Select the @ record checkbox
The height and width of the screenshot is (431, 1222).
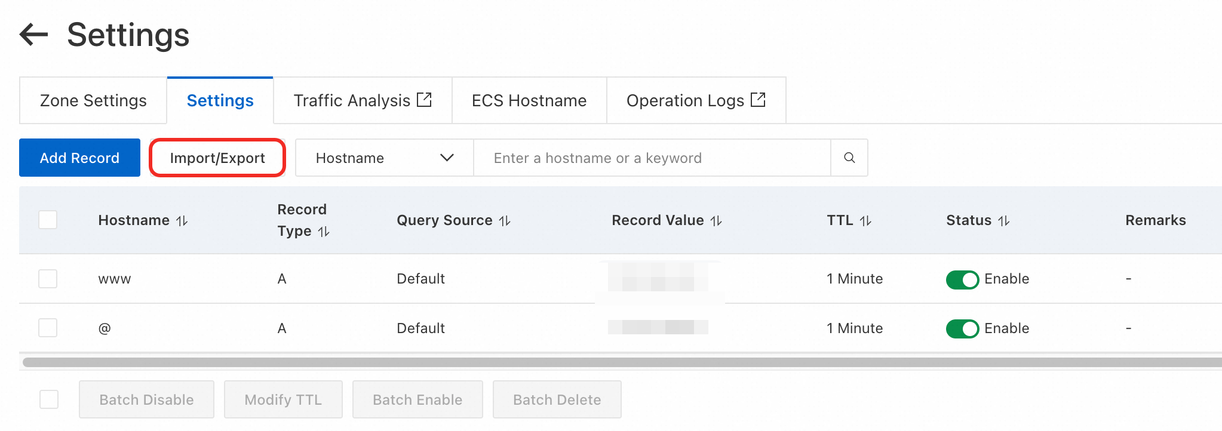pyautogui.click(x=48, y=328)
